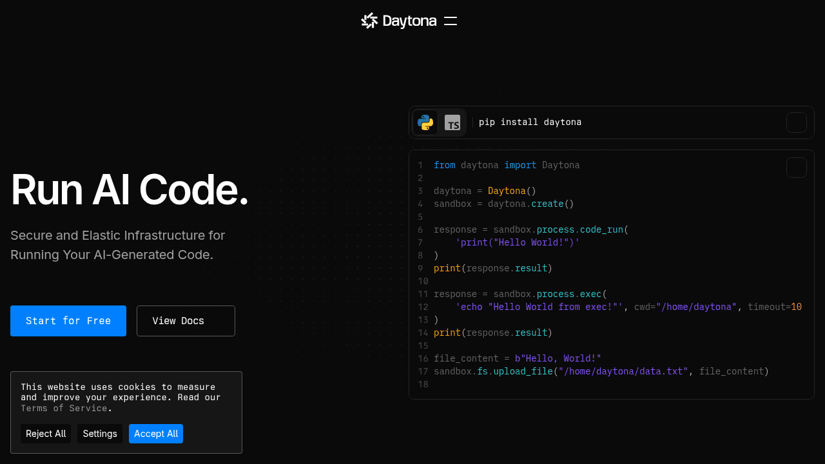Screen dimensions: 825x464
Task: Click the copy icon beside line 1
Action: coord(797,168)
